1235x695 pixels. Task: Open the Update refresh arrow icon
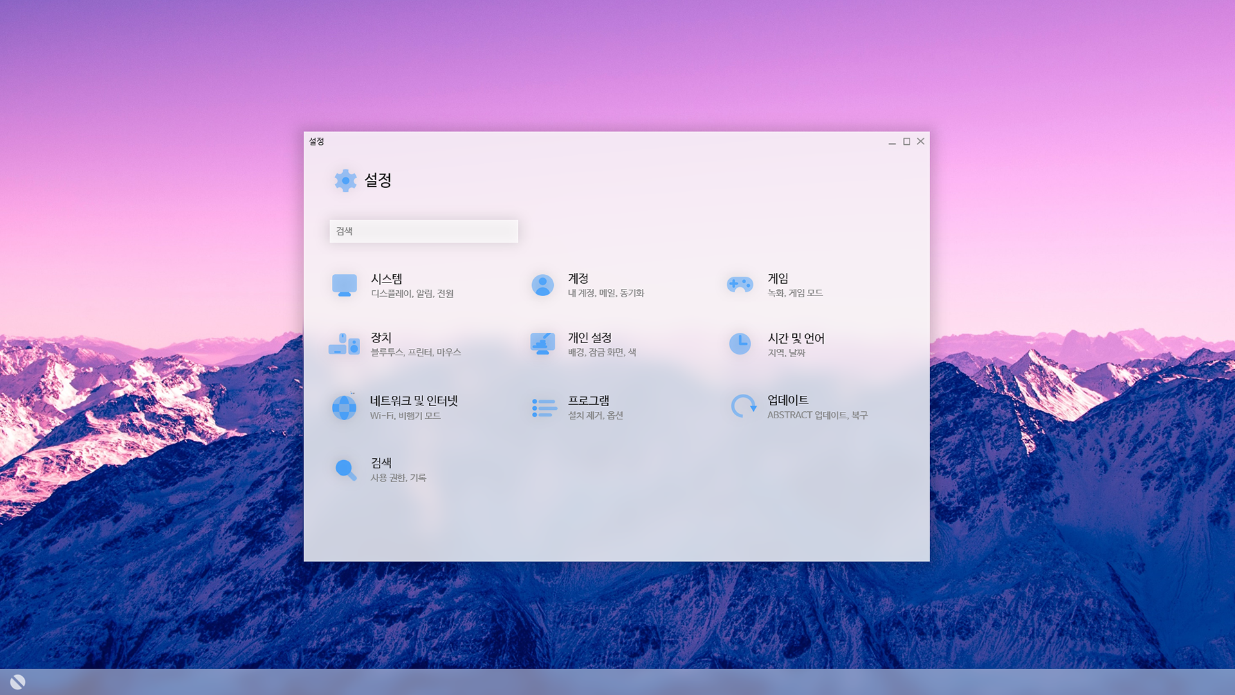click(744, 407)
